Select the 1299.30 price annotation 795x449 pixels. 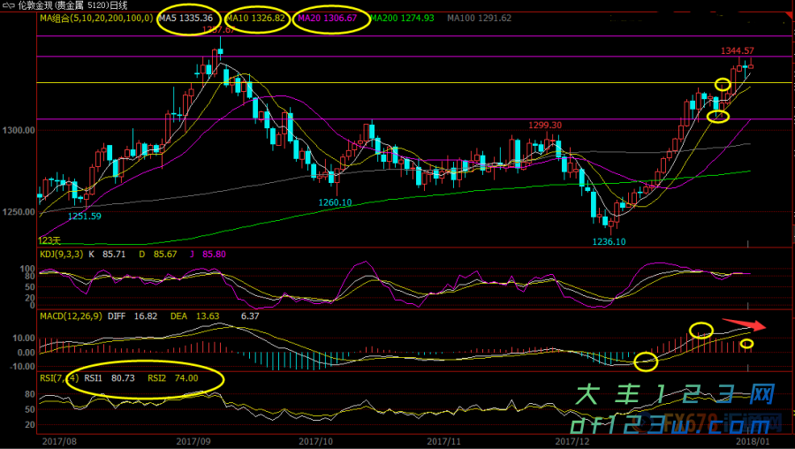[x=545, y=126]
